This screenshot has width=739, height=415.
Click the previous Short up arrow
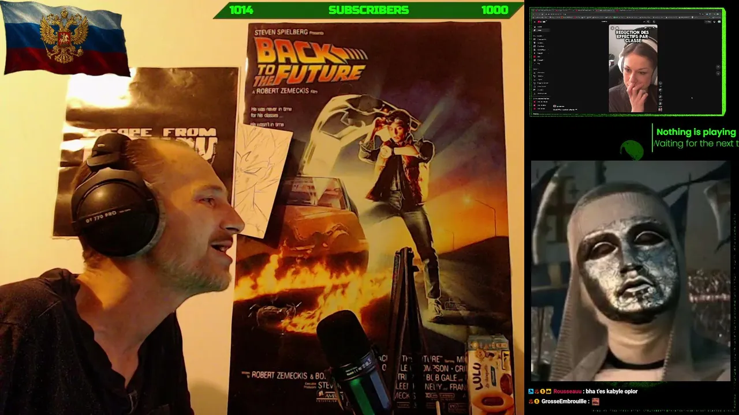(718, 66)
